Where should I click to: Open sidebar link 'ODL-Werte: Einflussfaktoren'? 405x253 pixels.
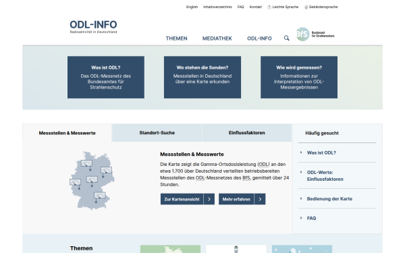tap(325, 175)
